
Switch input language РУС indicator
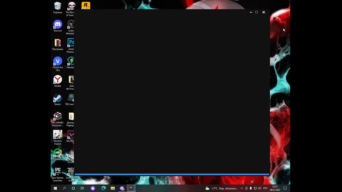[265, 188]
